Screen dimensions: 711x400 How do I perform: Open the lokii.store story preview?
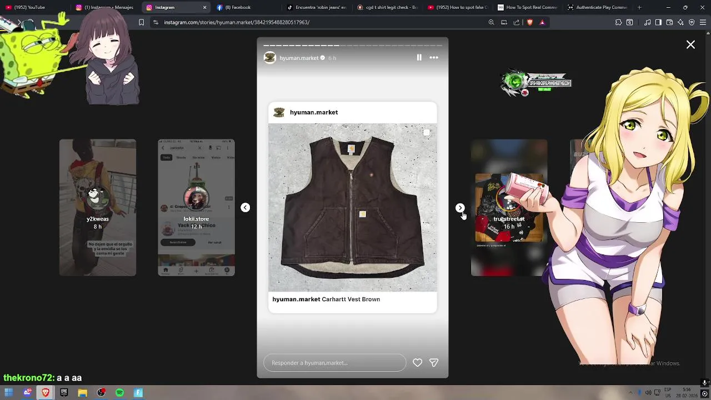tap(196, 207)
